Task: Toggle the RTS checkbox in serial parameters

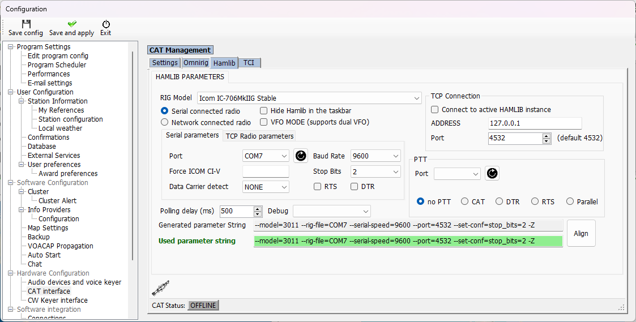Action: (318, 187)
